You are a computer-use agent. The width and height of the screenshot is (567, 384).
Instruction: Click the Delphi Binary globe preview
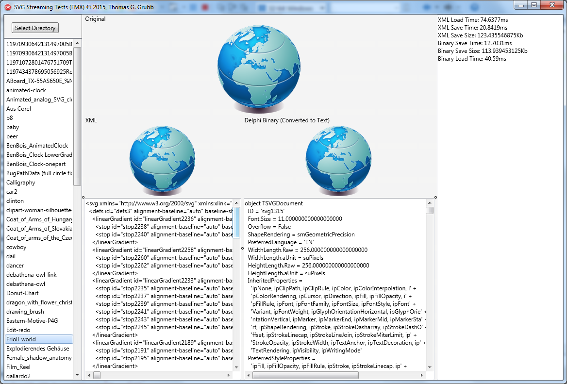(x=338, y=159)
